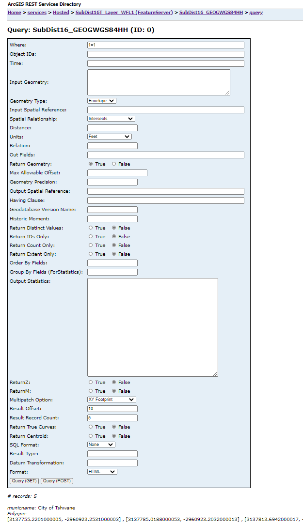Open the Format dropdown showing HTML
Image resolution: width=303 pixels, height=523 pixels.
(x=102, y=472)
